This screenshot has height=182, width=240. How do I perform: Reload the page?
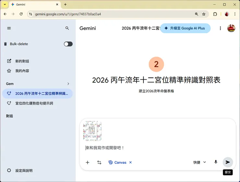tap(21, 14)
